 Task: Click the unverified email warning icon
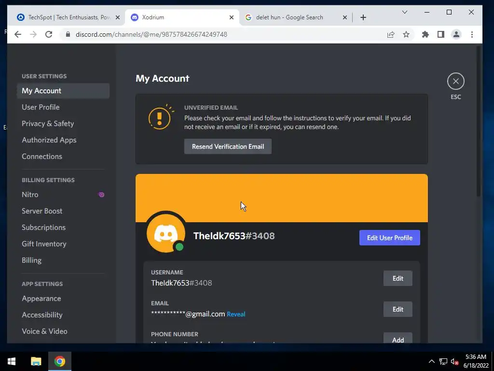click(x=161, y=117)
